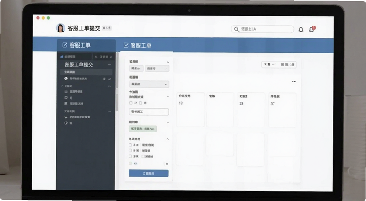Open the user avatar beside 客服工单提交

click(60, 28)
